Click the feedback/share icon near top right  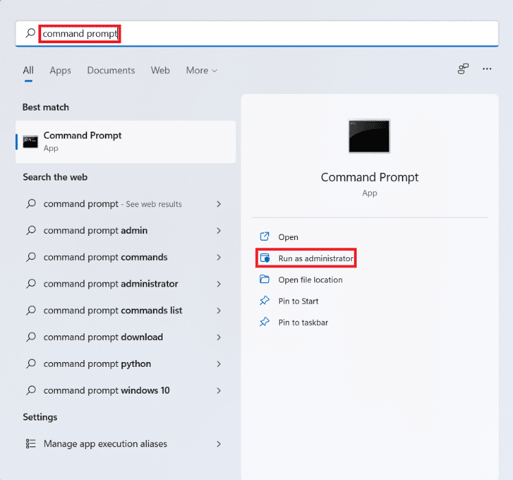[x=464, y=69]
